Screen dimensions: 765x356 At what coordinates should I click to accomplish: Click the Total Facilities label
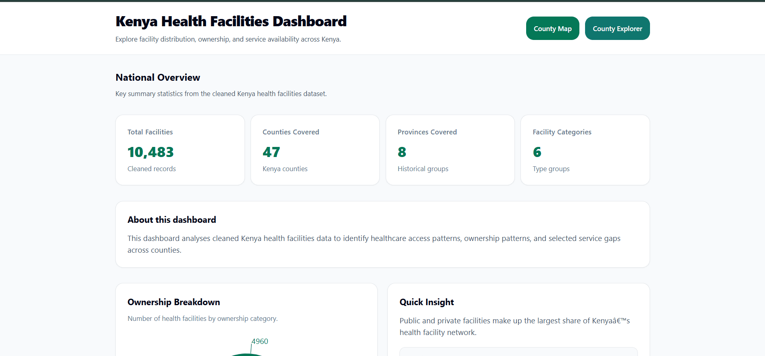[150, 132]
